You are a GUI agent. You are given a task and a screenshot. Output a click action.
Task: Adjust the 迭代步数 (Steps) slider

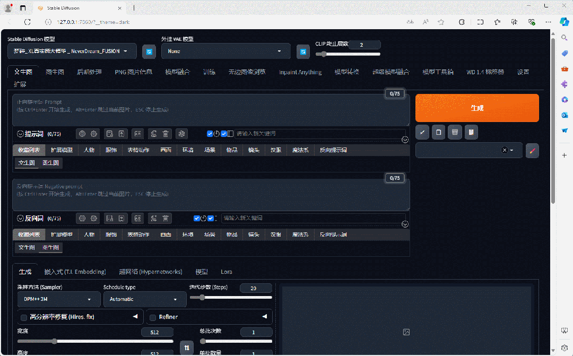pos(231,297)
